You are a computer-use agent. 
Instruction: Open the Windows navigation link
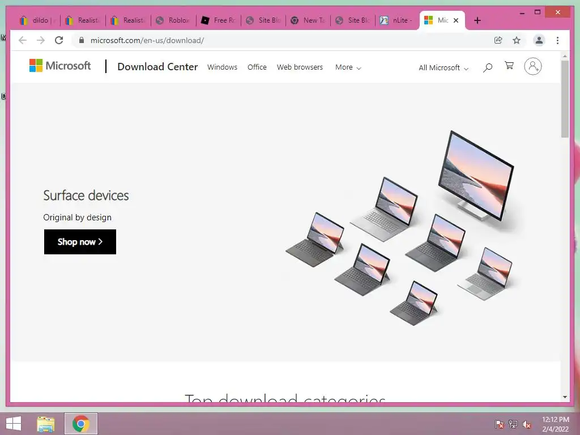tap(222, 67)
